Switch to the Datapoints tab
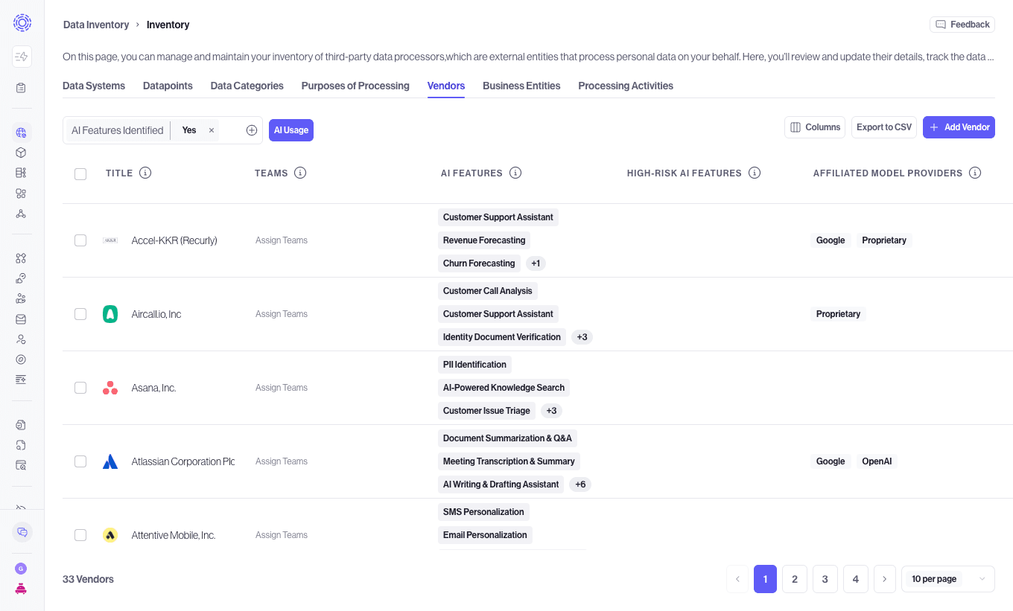This screenshot has width=1013, height=611. 168,86
